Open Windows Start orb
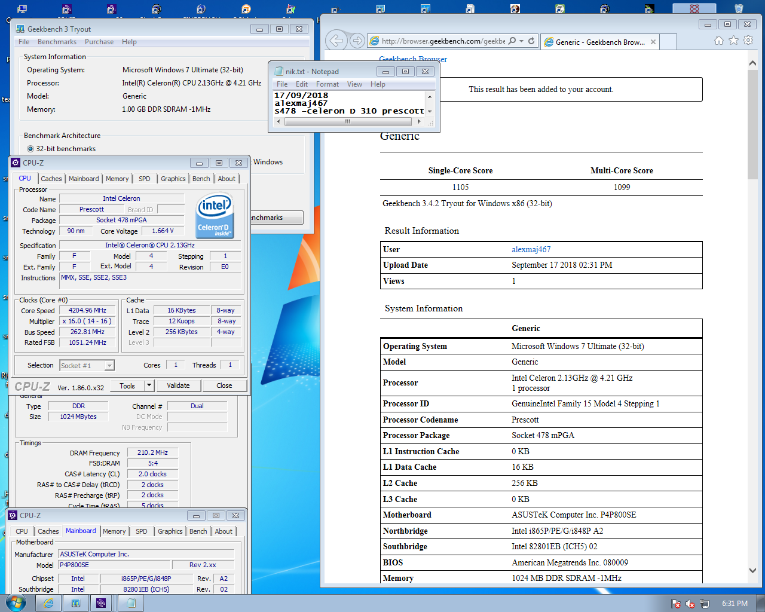This screenshot has width=765, height=612. click(16, 602)
